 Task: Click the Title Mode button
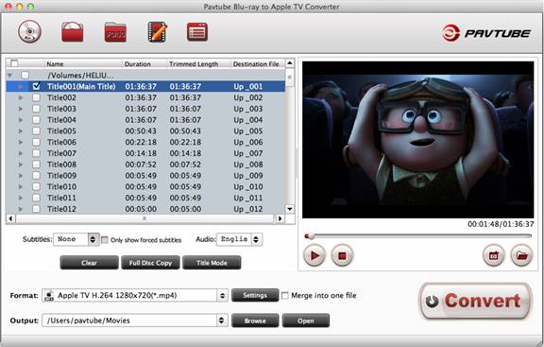pyautogui.click(x=212, y=263)
